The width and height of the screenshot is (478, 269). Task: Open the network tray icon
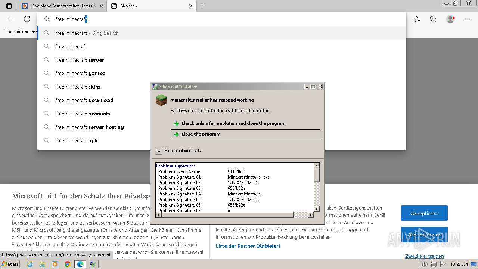tap(433, 264)
